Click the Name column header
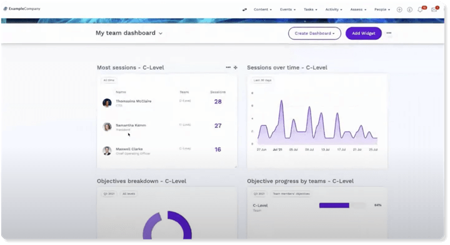The height and width of the screenshot is (245, 450). click(121, 92)
